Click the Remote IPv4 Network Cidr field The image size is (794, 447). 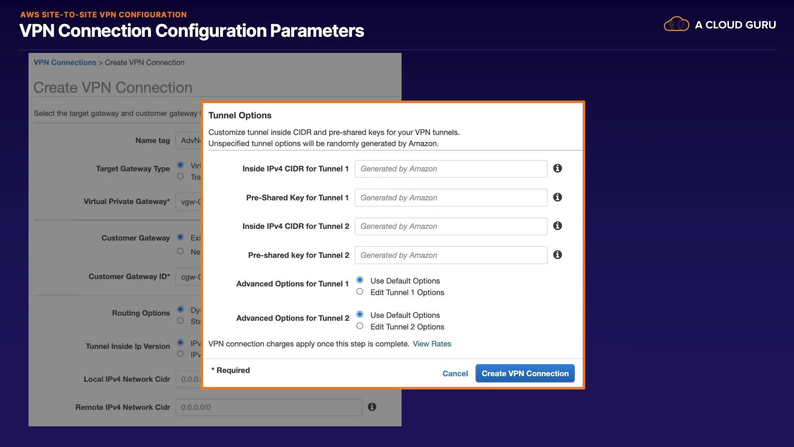click(269, 407)
